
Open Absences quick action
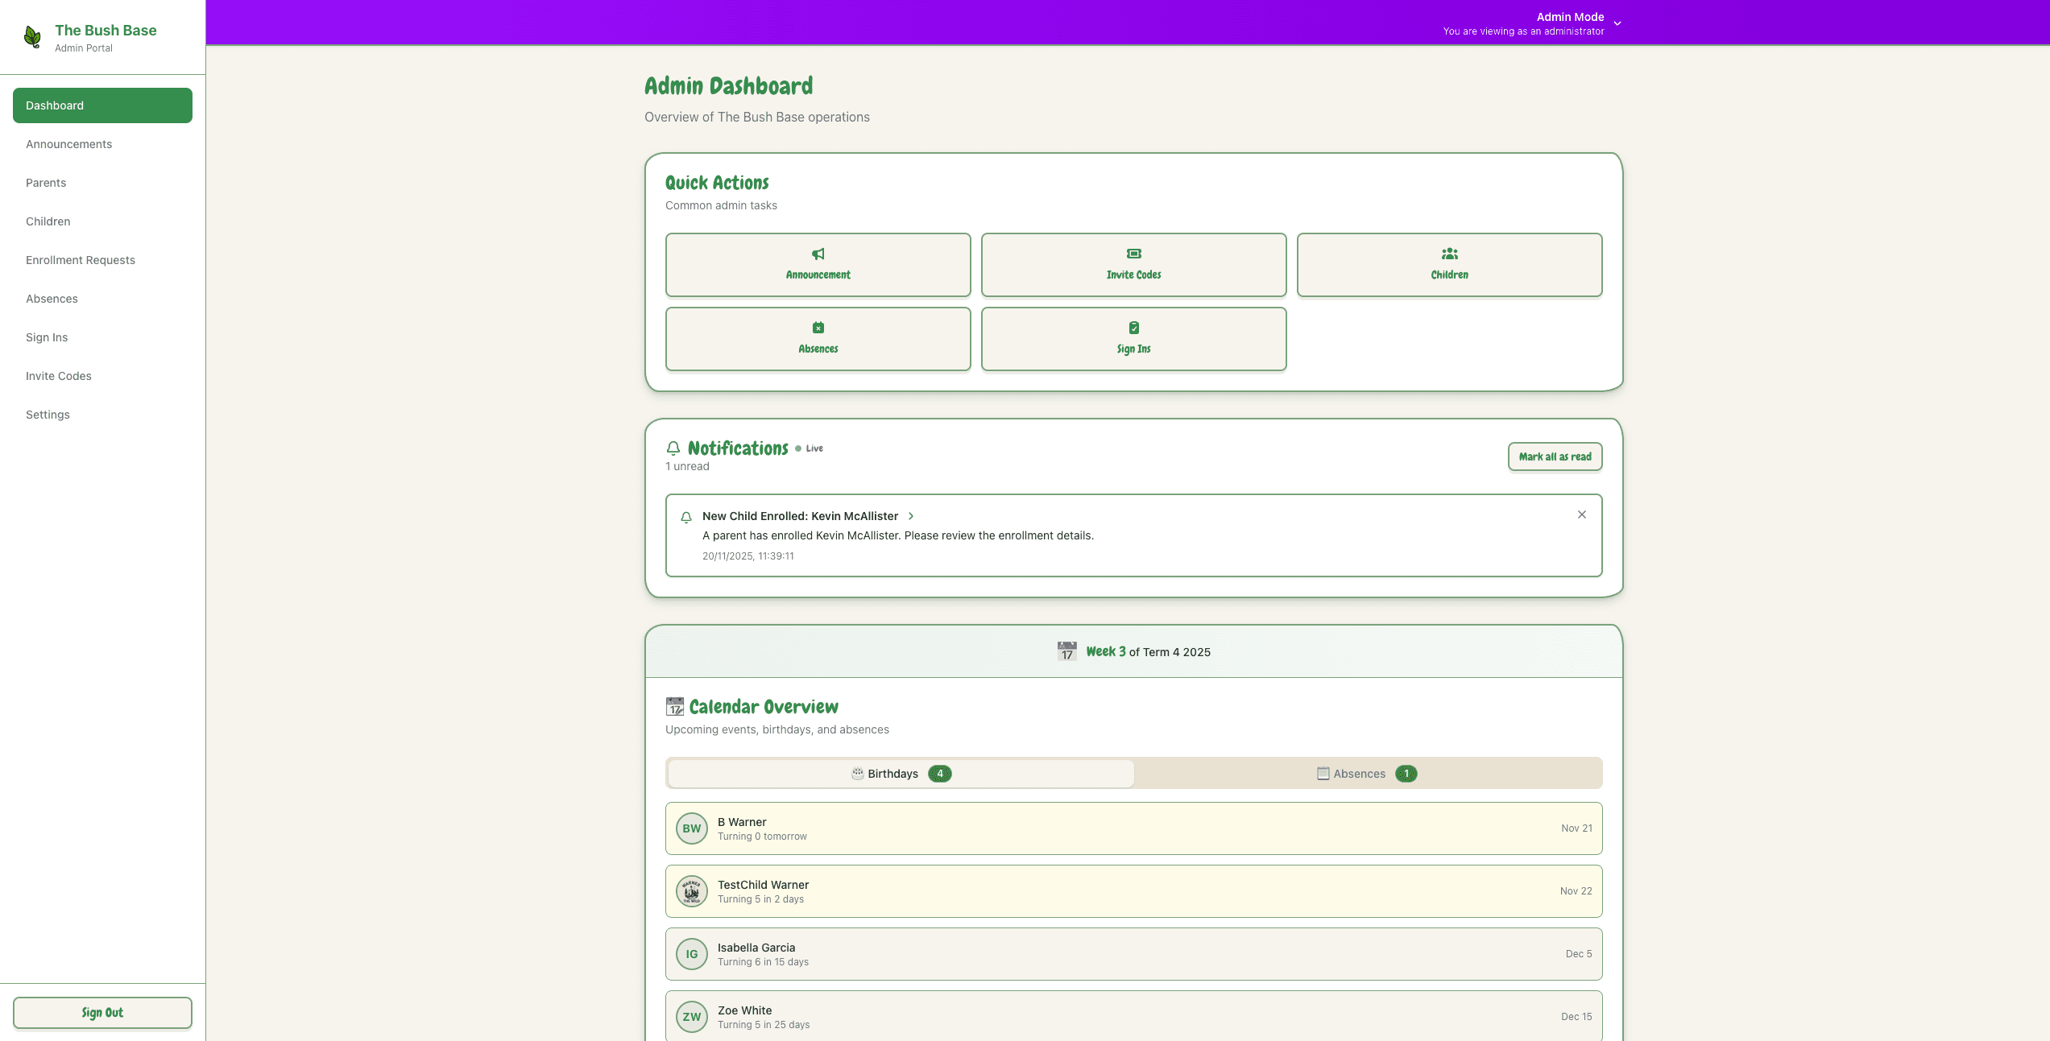pos(818,339)
